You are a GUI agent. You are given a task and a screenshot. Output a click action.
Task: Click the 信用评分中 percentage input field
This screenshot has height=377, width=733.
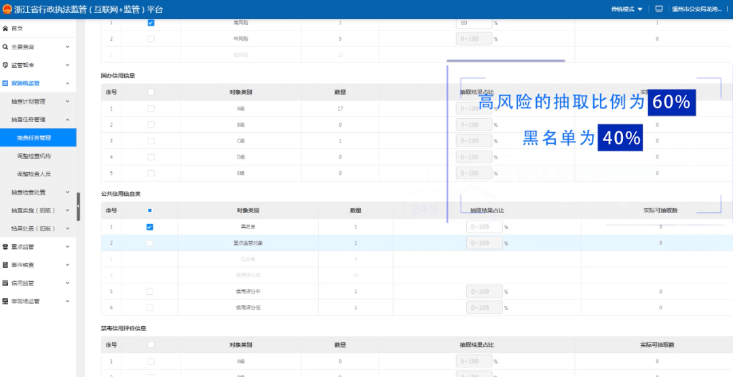point(485,292)
